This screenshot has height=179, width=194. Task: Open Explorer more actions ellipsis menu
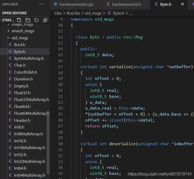coord(42,4)
